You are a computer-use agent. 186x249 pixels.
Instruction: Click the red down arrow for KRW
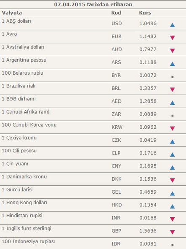point(173,128)
